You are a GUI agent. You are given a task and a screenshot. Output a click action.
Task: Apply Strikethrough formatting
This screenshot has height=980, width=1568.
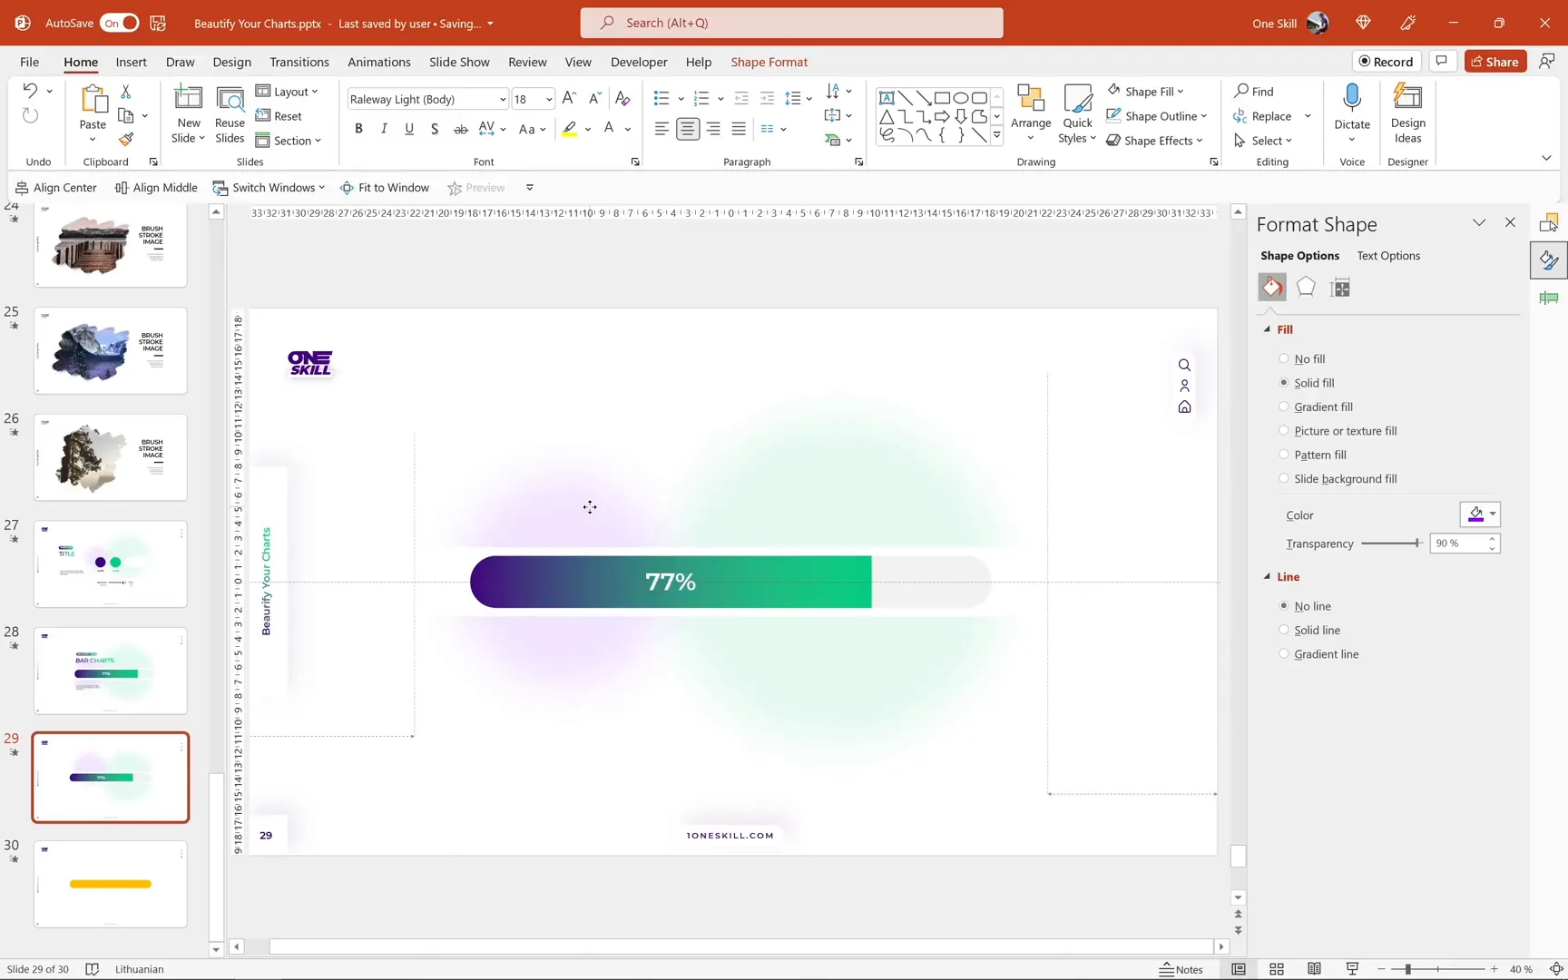[460, 129]
